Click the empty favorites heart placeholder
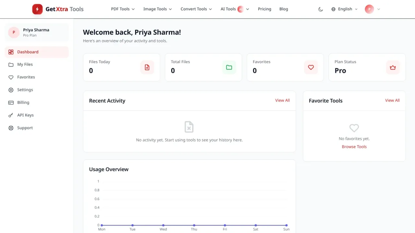Screen dimensions: 415x233 coord(354,128)
